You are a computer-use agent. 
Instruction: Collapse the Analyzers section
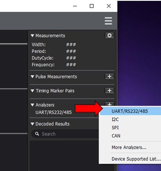(33, 105)
